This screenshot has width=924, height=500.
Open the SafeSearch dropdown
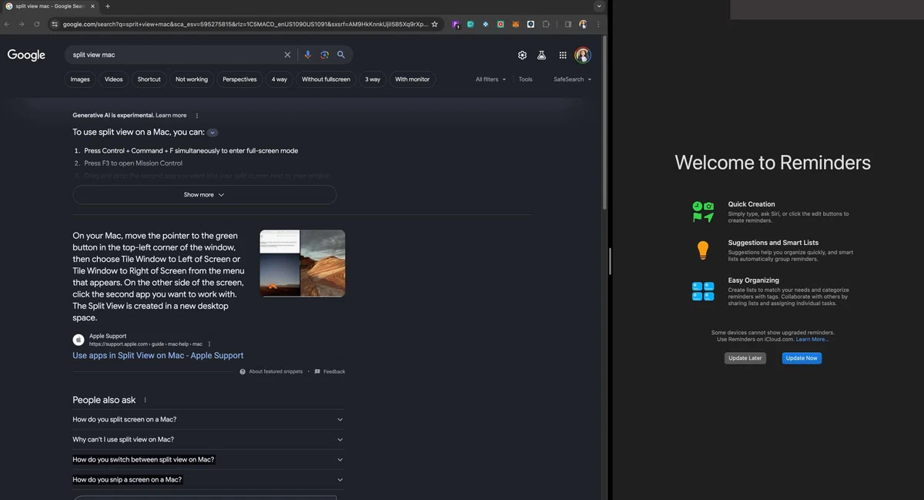[573, 79]
